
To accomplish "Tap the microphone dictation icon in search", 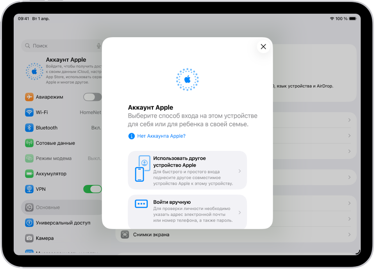I will 98,46.
